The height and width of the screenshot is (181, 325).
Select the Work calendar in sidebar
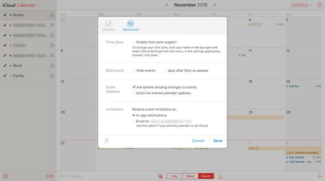click(28, 66)
